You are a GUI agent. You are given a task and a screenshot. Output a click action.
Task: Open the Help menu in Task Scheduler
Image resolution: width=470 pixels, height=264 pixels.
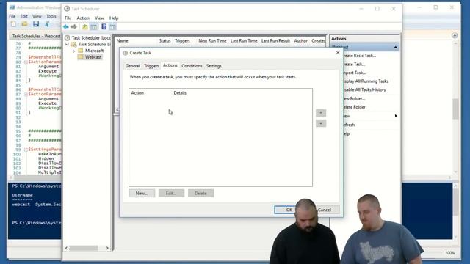point(114,18)
